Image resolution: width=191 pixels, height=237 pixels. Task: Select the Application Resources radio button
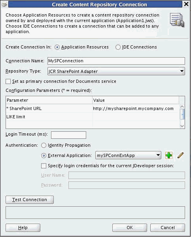57,47
